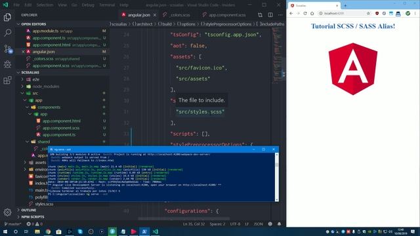
Task: Open the Help menu
Action: coord(124,5)
